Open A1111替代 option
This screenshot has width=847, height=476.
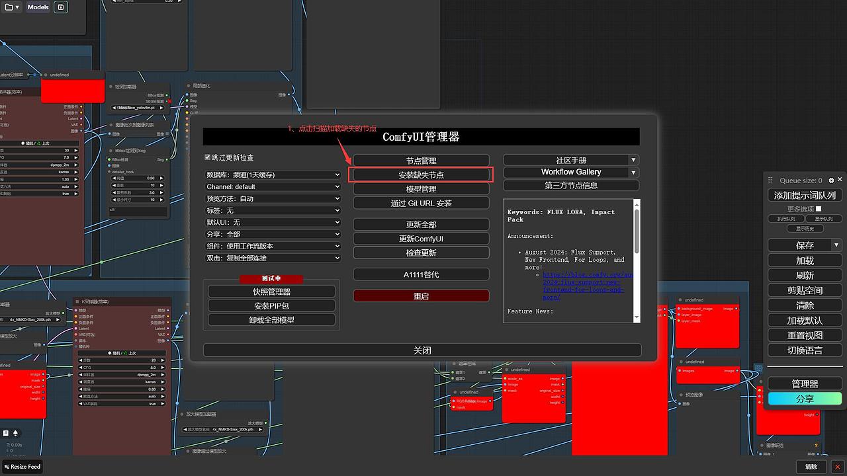tap(421, 274)
